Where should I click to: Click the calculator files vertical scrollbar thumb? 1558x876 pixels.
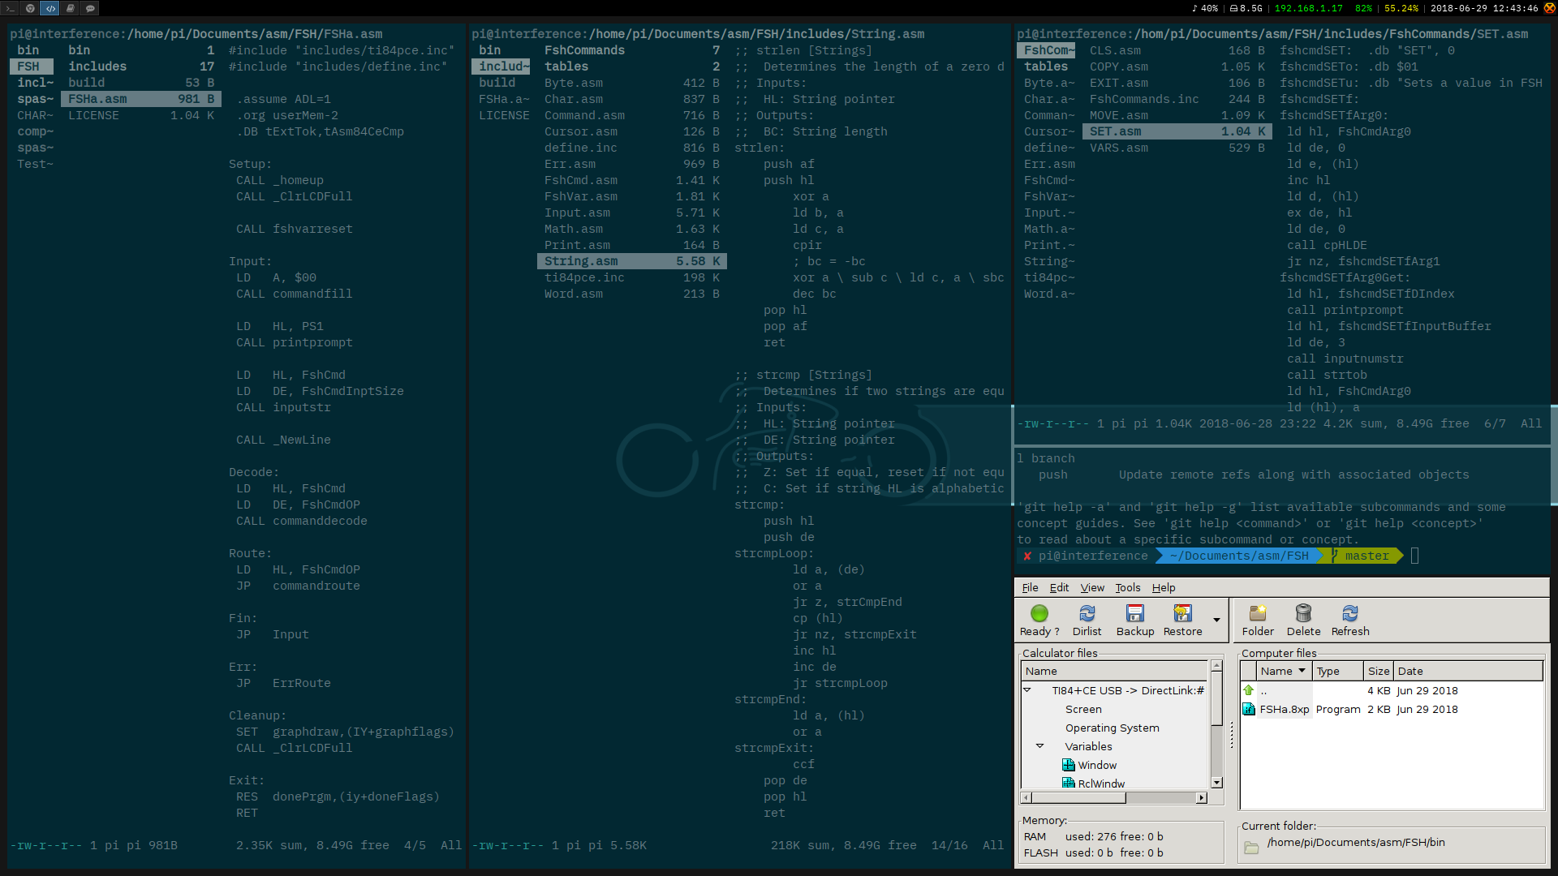(x=1216, y=698)
